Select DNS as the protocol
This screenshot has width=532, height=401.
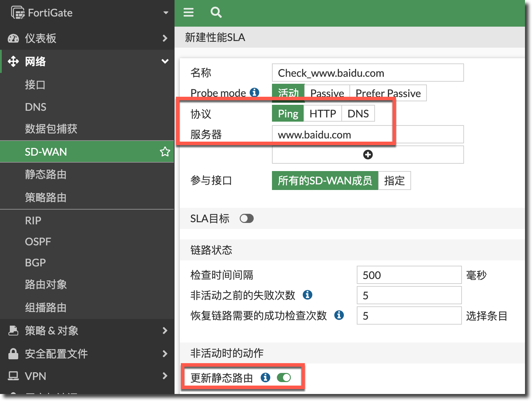click(358, 114)
